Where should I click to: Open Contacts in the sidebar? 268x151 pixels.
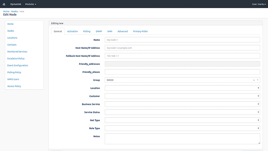point(12,45)
